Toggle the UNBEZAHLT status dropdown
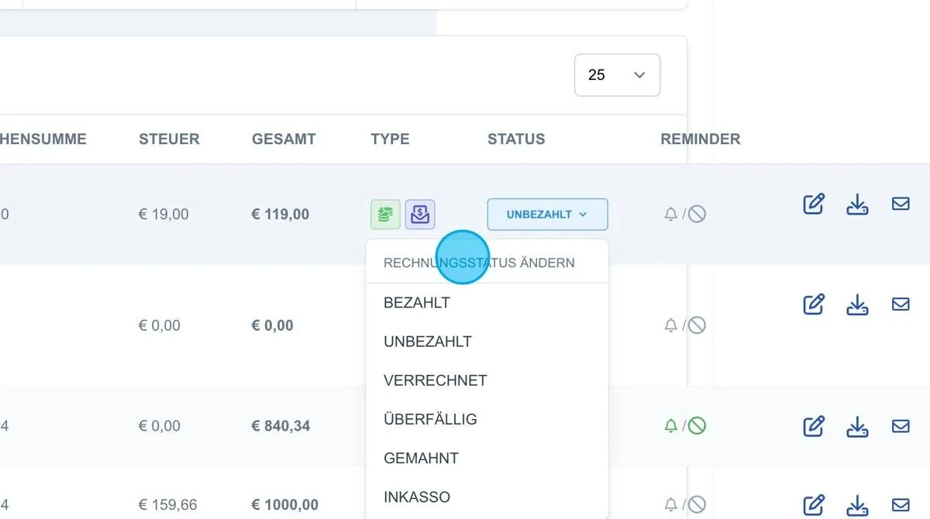Viewport: 930px width, 519px height. 547,215
